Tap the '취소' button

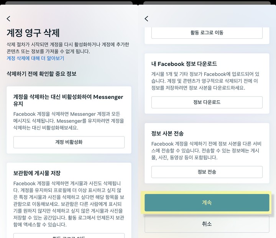click(x=207, y=224)
